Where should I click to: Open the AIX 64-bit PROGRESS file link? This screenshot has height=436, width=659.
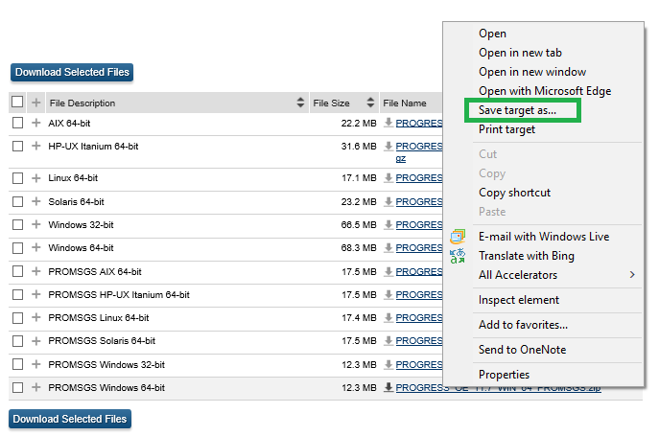click(418, 123)
